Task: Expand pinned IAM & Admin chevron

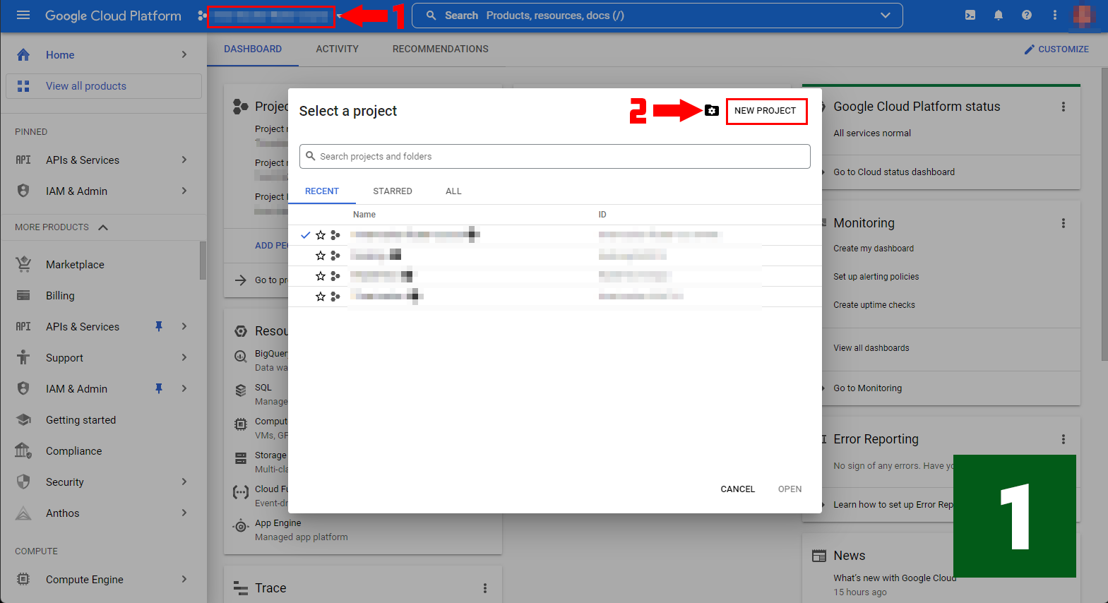Action: point(184,191)
